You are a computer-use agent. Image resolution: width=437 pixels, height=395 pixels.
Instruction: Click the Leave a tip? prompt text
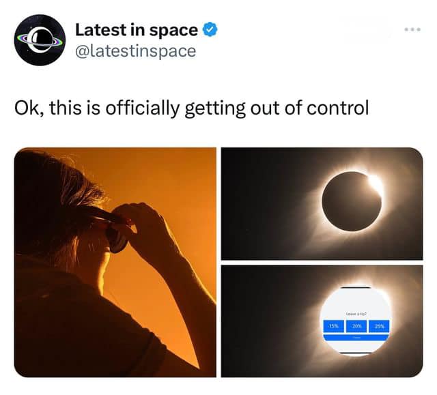coord(356,314)
